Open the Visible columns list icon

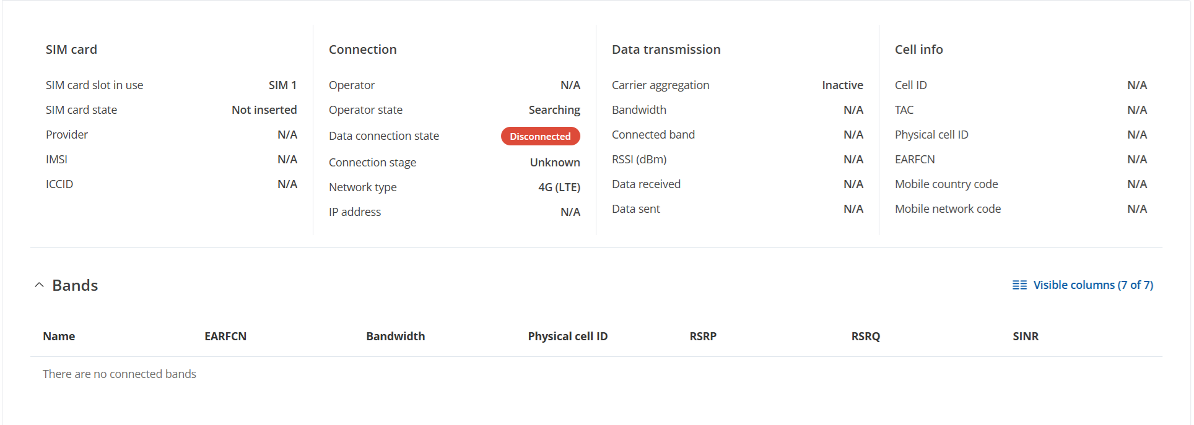click(1019, 285)
